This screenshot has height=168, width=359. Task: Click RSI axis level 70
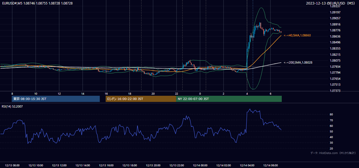click(x=331, y=120)
